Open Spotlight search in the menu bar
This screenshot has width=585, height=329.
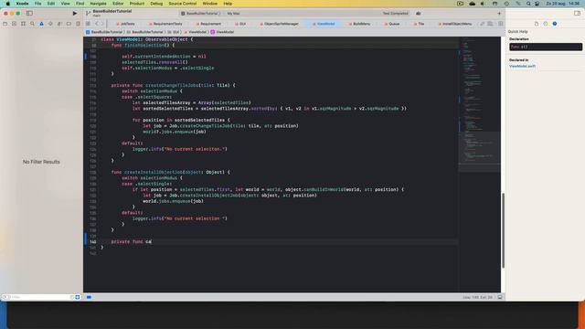(528, 4)
